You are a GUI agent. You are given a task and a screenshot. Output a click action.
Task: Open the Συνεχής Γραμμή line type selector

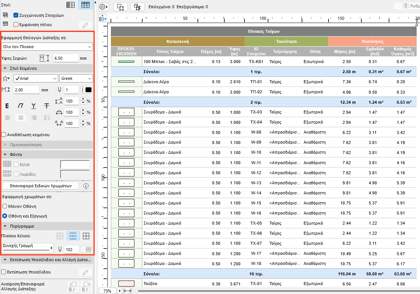pyautogui.click(x=28, y=248)
